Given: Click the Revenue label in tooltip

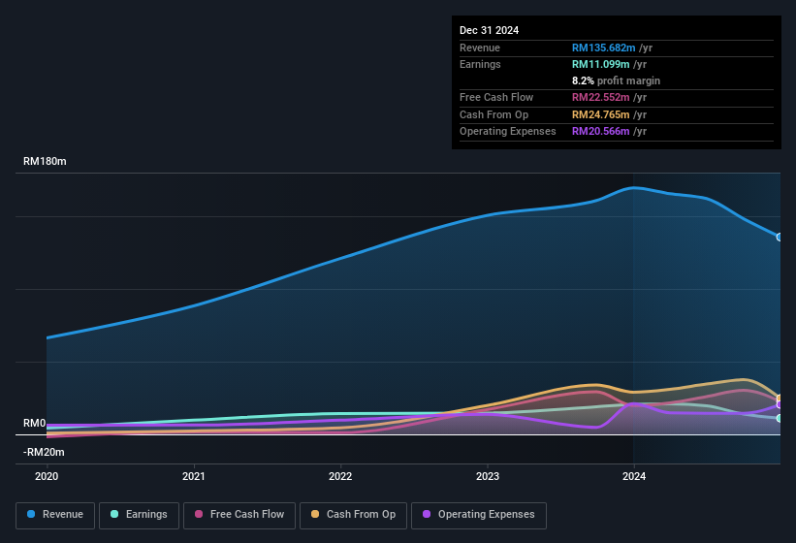Looking at the screenshot, I should coord(480,48).
